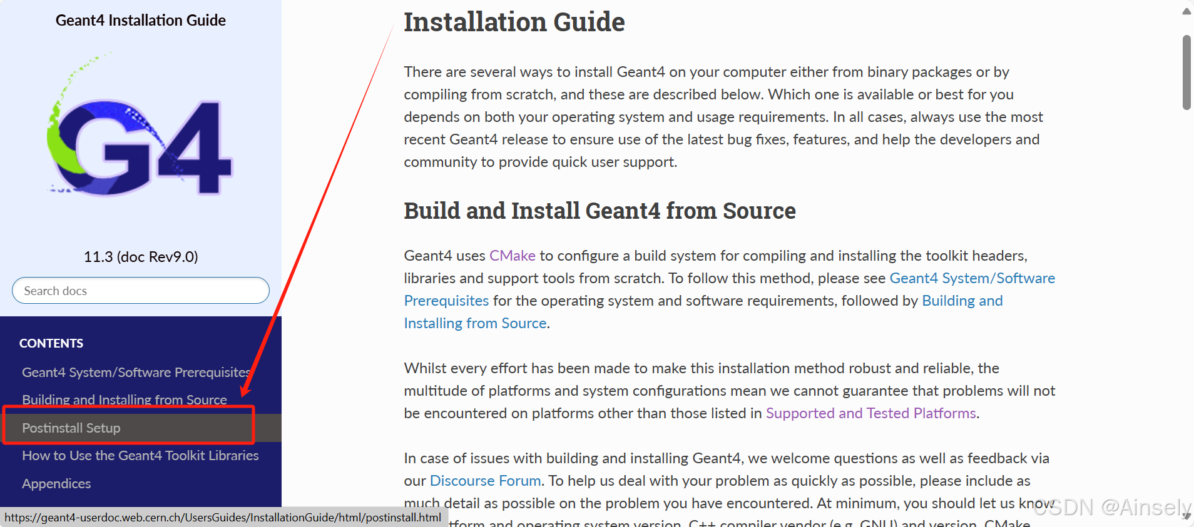This screenshot has height=527, width=1194.
Task: Click the CONTENTS caption in sidebar
Action: [x=51, y=343]
